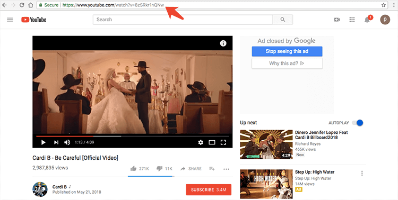
Task: Open options menu for Step Up: High Water
Action: 362,173
